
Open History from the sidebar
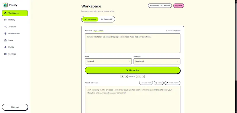pyautogui.click(x=15, y=20)
